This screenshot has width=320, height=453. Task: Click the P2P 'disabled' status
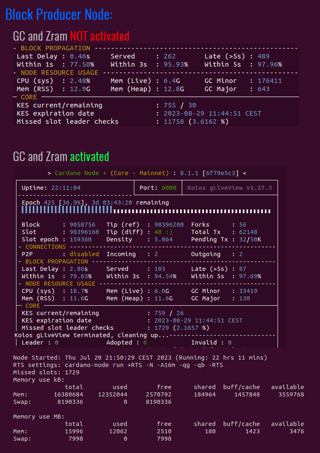click(x=84, y=254)
